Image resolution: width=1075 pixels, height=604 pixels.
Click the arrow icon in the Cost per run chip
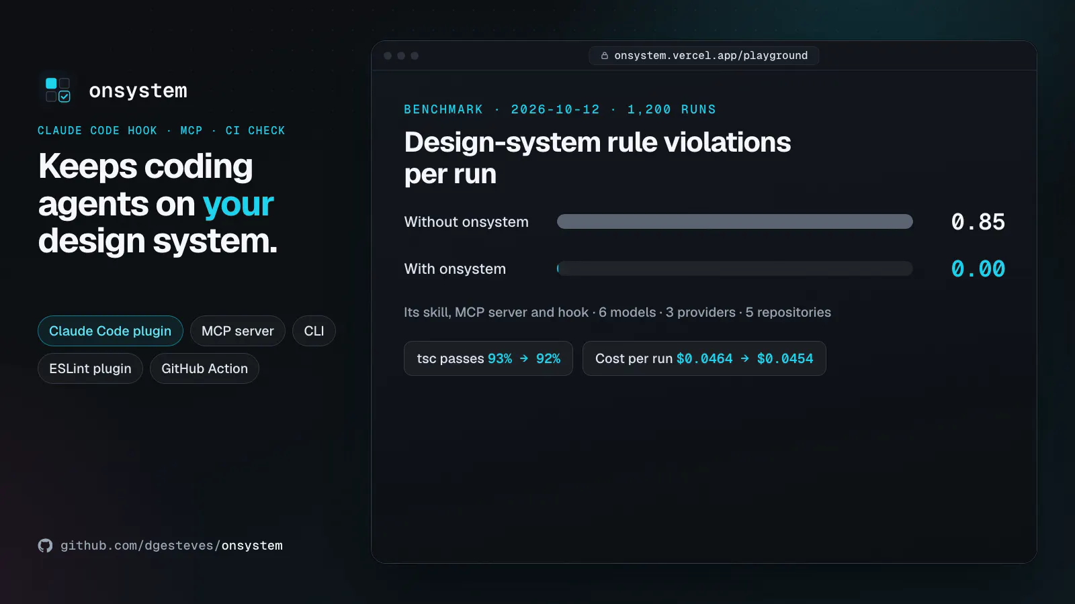(x=744, y=358)
